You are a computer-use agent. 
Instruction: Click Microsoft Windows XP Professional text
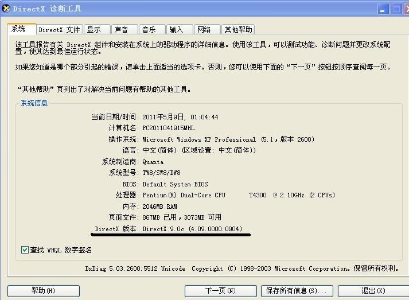tap(199, 139)
